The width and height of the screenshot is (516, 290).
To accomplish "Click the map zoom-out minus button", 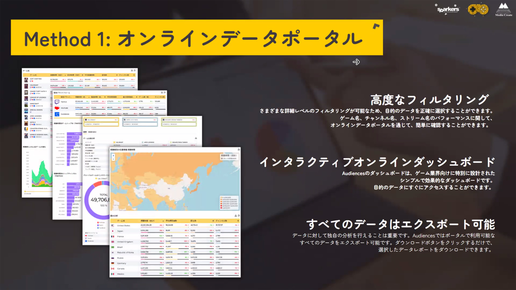I will (113, 159).
